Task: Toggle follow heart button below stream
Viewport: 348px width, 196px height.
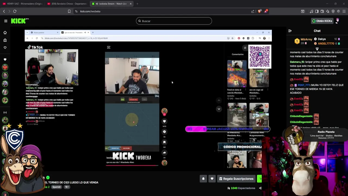Action: 212,179
